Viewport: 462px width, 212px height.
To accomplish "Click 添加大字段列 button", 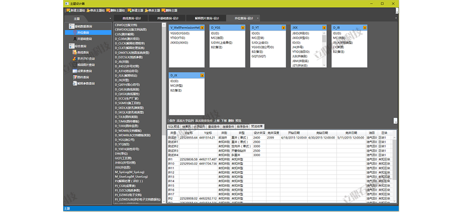I will [185, 121].
